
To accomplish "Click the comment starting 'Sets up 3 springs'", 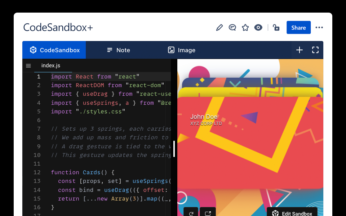I will coord(111,129).
